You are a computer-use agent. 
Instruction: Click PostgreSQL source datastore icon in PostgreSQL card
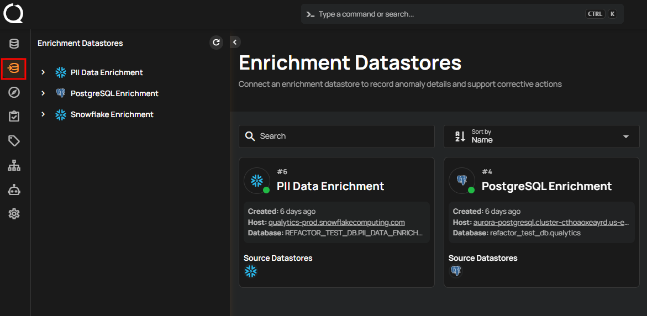coord(455,271)
